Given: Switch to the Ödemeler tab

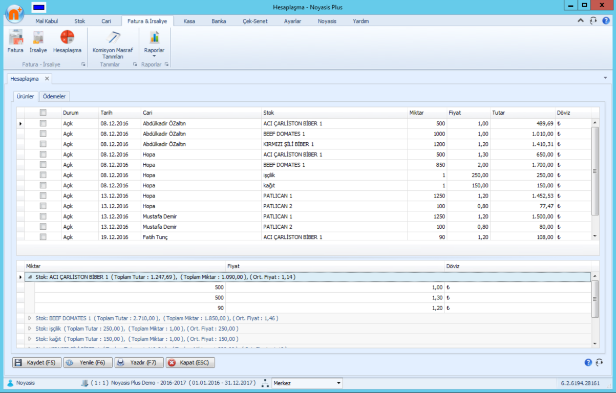Looking at the screenshot, I should tap(55, 96).
